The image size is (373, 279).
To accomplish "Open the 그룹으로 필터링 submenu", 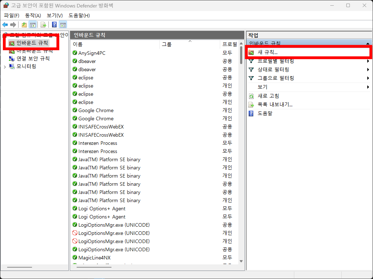I will pos(309,78).
